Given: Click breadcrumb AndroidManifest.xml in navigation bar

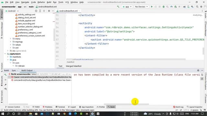Looking at the screenshot, I should tap(46, 6).
